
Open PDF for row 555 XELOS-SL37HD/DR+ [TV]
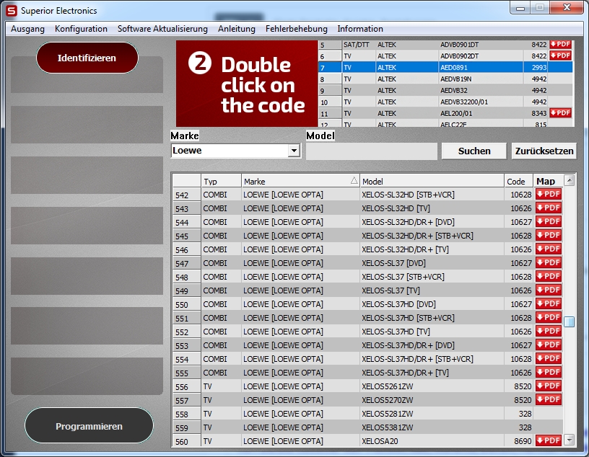(549, 373)
